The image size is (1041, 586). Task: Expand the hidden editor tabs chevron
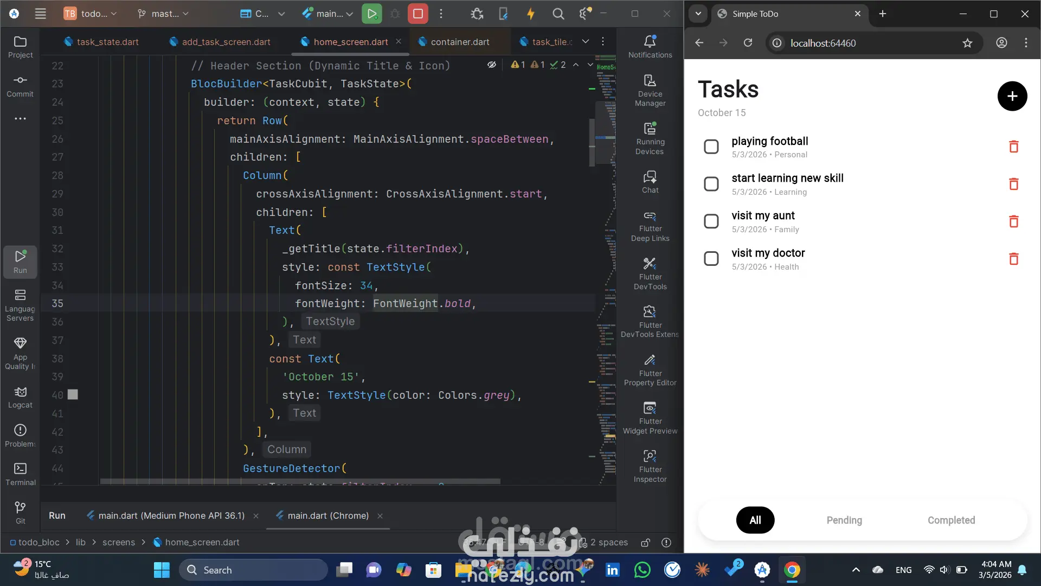[x=585, y=42]
